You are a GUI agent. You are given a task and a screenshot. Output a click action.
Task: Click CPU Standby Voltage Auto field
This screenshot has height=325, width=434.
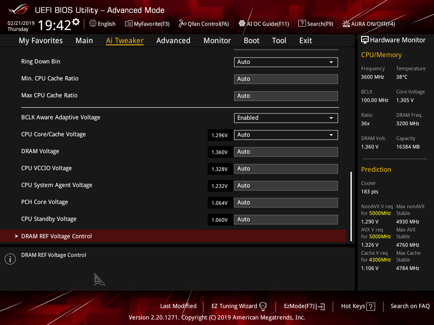pos(286,220)
